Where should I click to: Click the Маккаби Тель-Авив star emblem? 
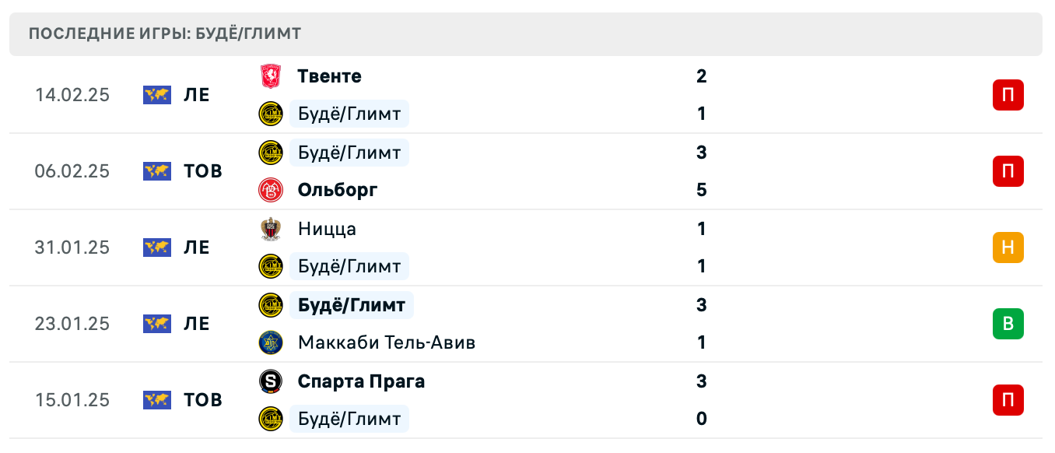click(272, 342)
